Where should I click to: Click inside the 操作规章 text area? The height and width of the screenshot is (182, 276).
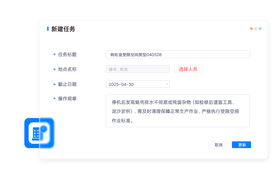click(178, 111)
